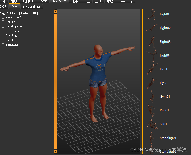
Task: Select the Run01 pose thumbnail
Action: pyautogui.click(x=151, y=110)
